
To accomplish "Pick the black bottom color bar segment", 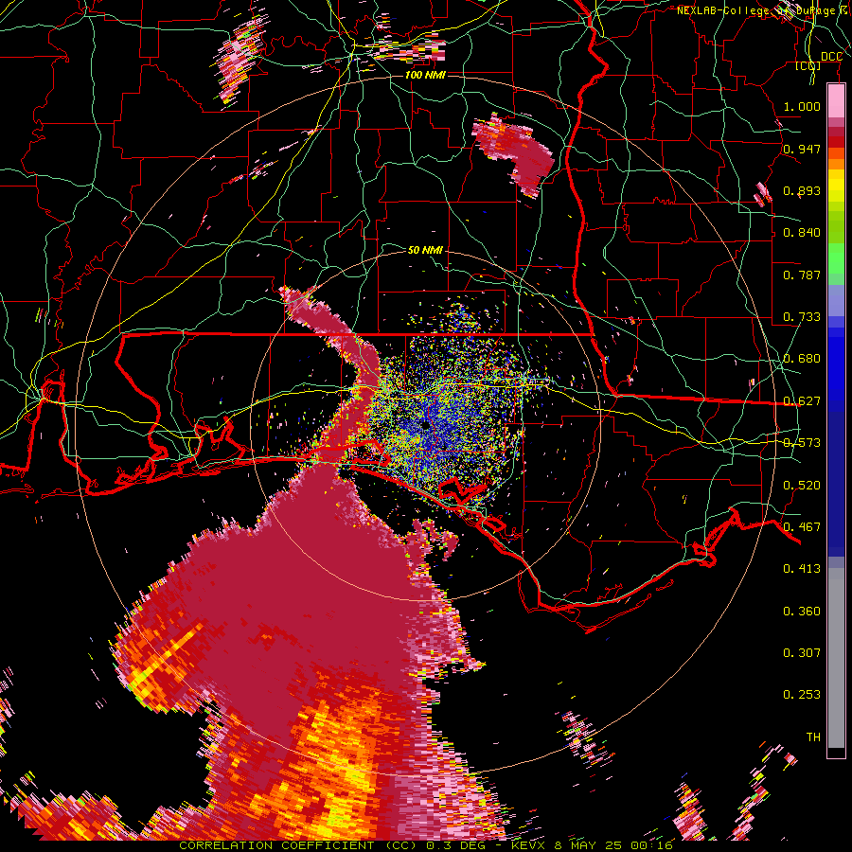I will (x=836, y=753).
